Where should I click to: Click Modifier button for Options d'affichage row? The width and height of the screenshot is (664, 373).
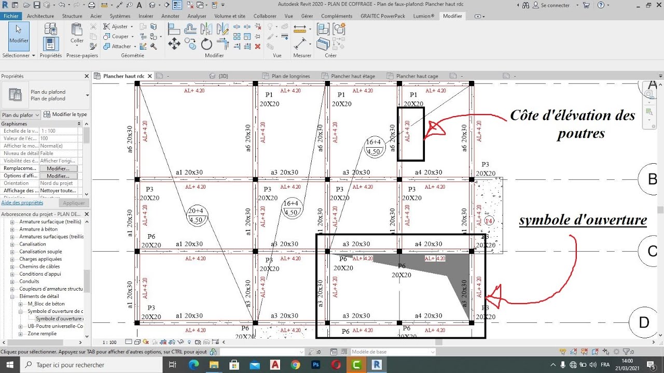click(58, 176)
